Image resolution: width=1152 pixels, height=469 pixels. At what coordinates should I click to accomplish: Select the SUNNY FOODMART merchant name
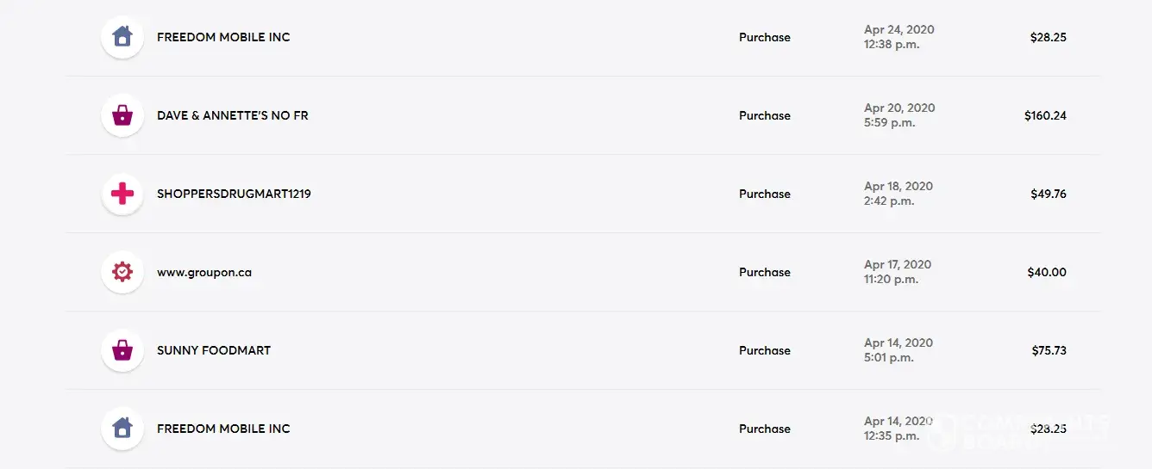pos(214,350)
